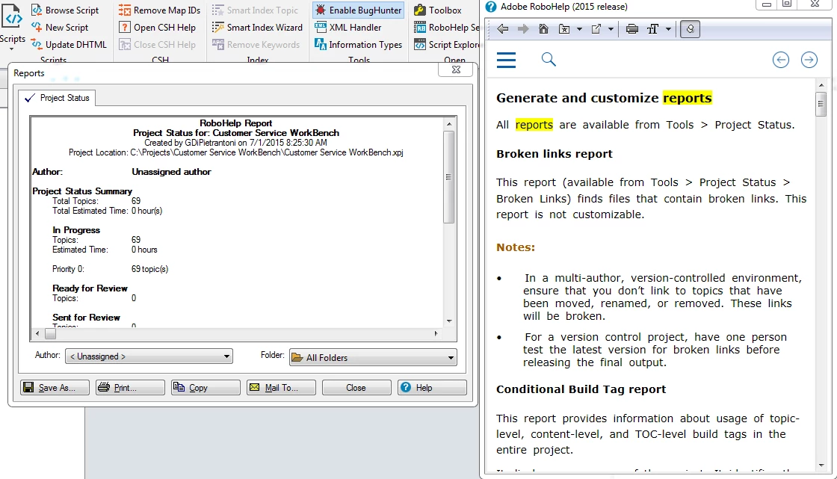Select the Project Status tab
Viewport: 837px width, 479px height.
(x=57, y=98)
